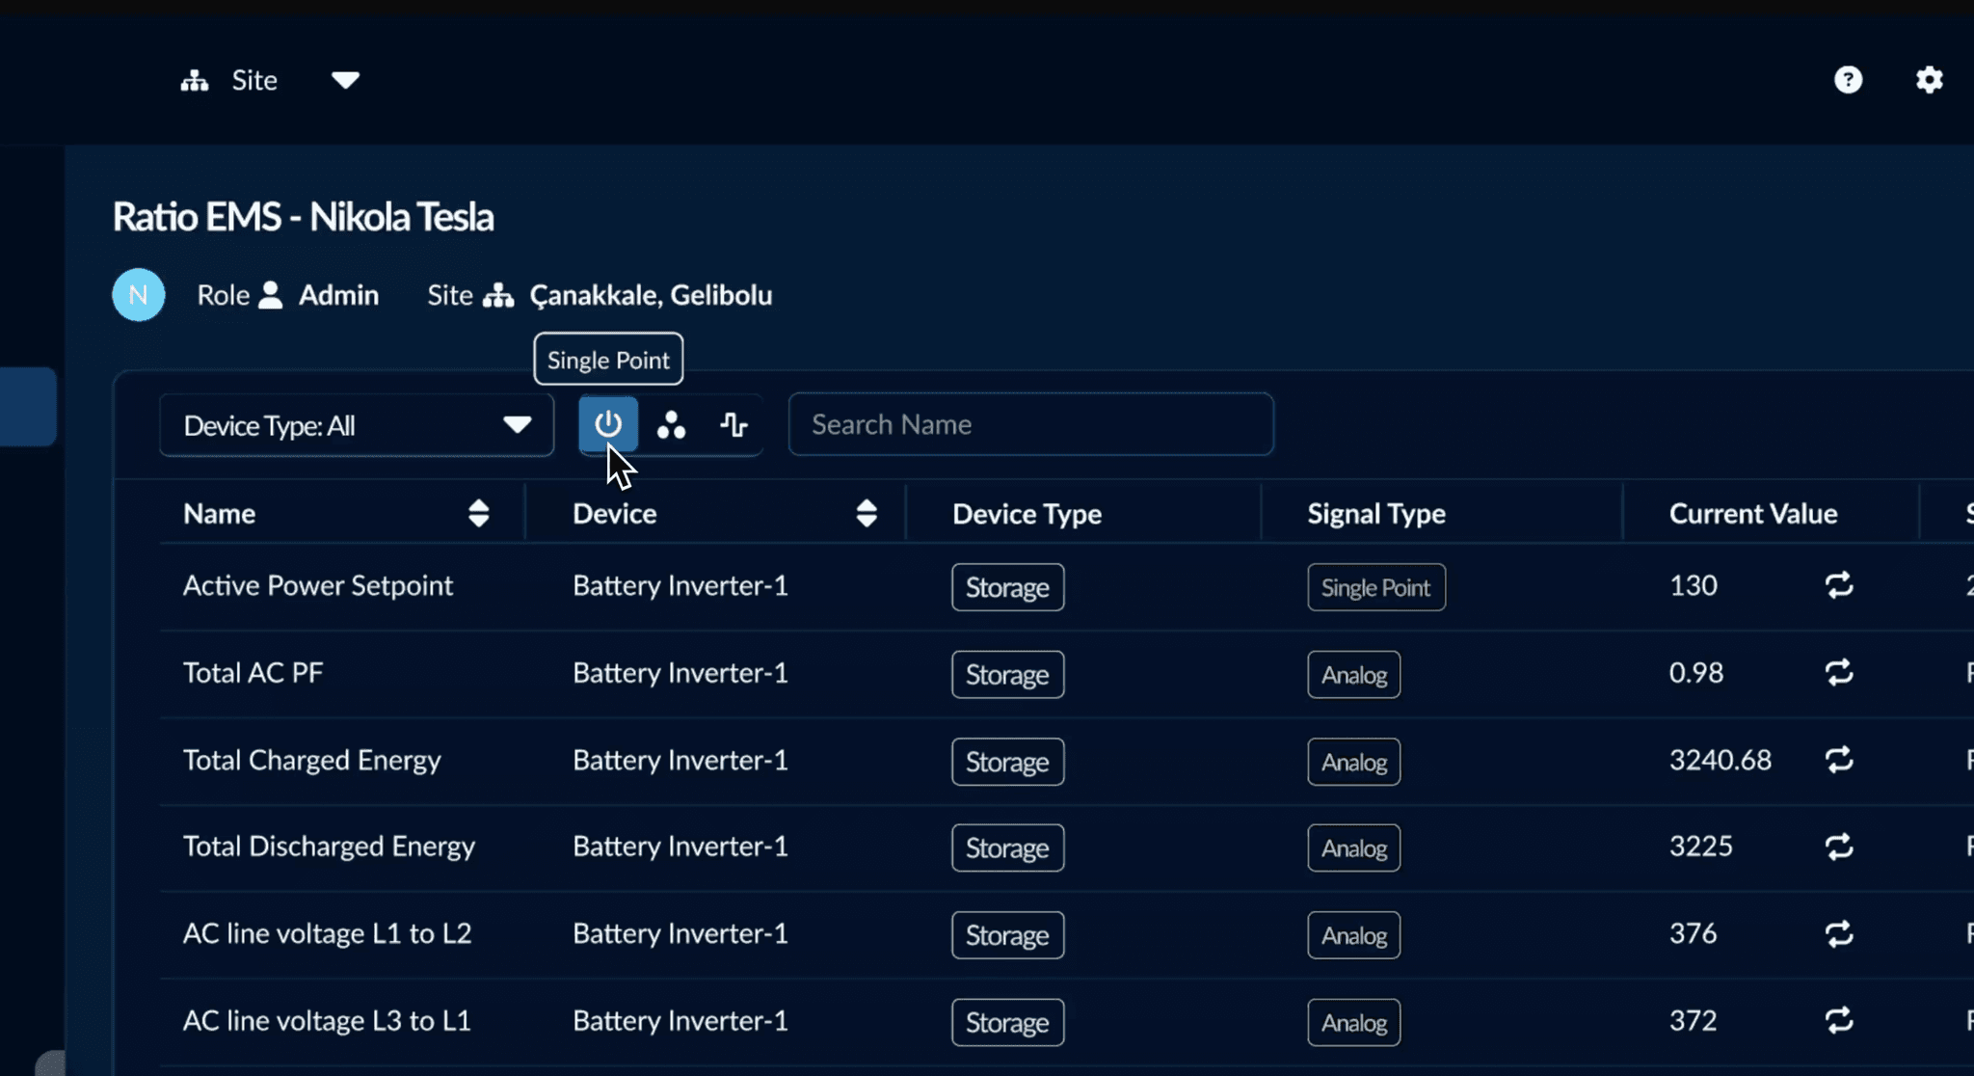The width and height of the screenshot is (1974, 1076).
Task: Open the Device Type: All dropdown
Action: [x=357, y=425]
